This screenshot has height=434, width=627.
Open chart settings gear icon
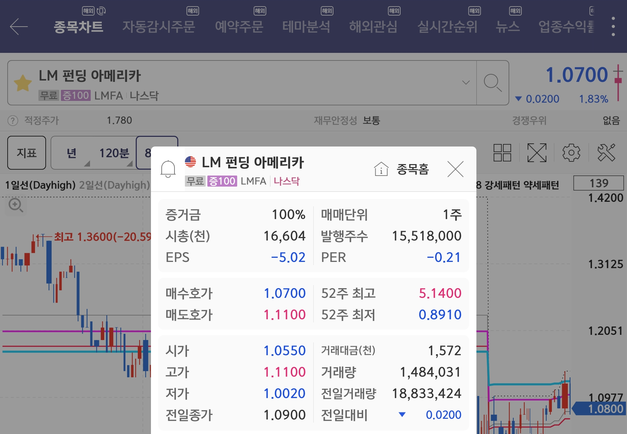(x=571, y=153)
